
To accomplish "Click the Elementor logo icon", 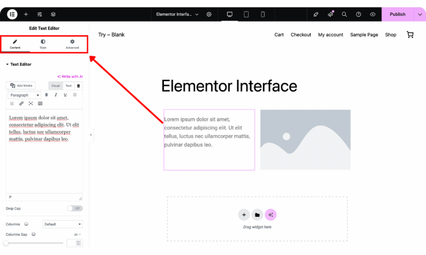I will point(12,15).
